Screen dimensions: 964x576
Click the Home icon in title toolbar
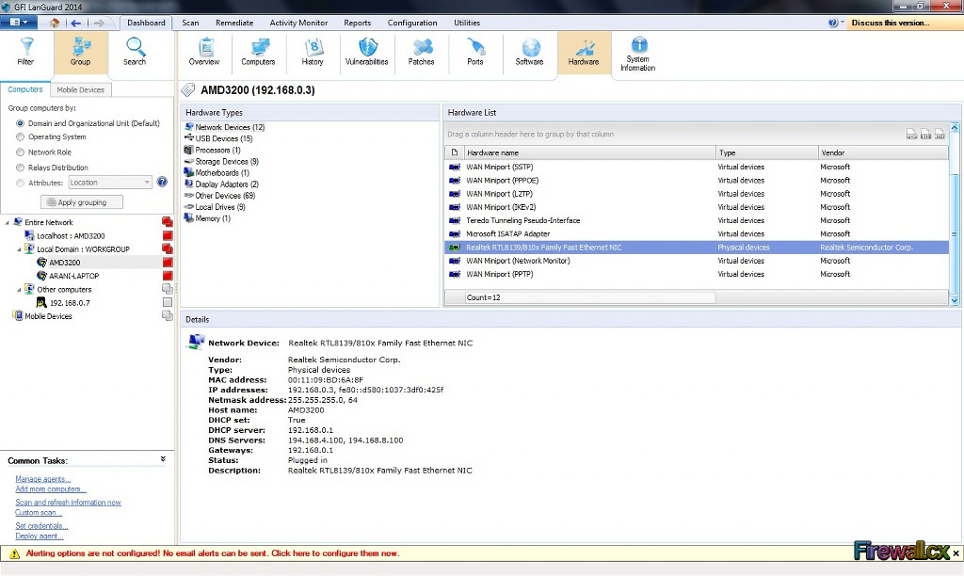55,23
